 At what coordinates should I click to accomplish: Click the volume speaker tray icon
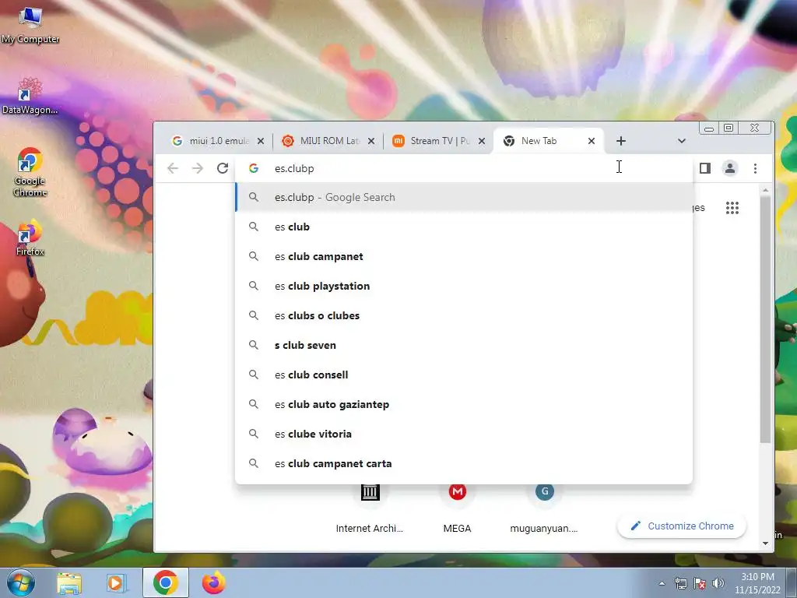(x=718, y=583)
